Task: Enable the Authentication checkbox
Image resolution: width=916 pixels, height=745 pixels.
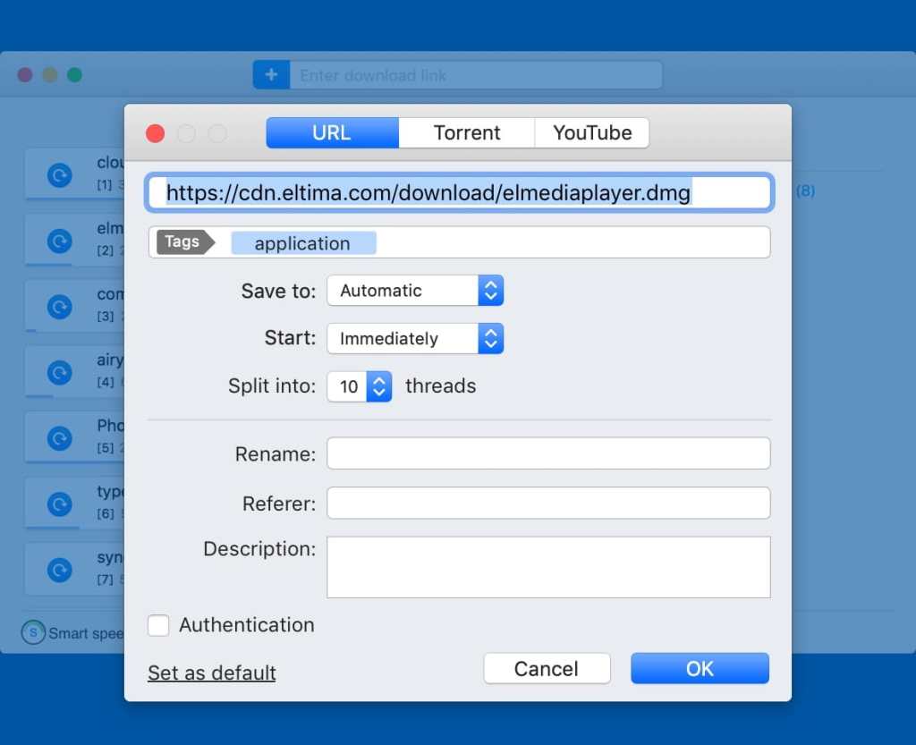Action: click(x=158, y=625)
